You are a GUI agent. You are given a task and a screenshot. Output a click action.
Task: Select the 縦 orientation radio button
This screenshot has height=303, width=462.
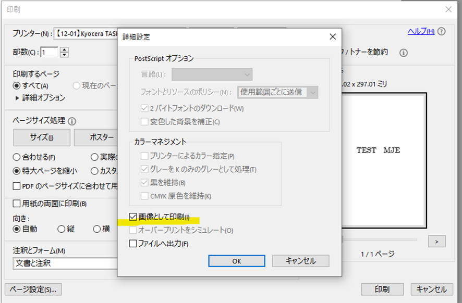(62, 229)
